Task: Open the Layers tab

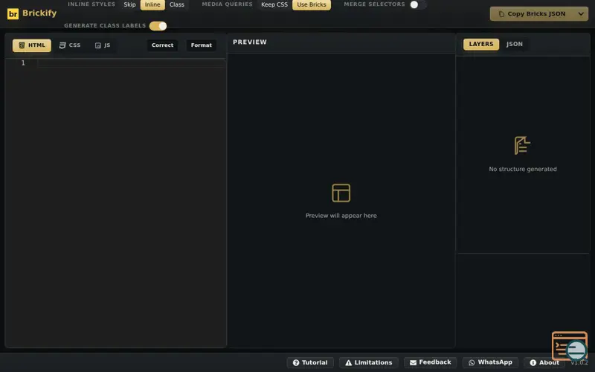Action: tap(480, 44)
